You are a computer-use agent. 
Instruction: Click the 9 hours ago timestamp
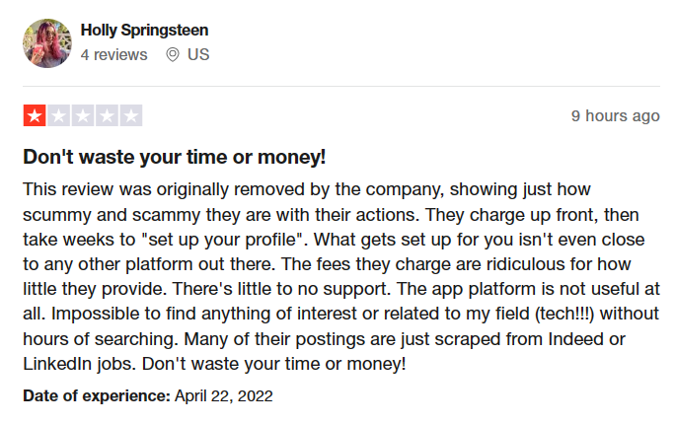[x=615, y=115]
